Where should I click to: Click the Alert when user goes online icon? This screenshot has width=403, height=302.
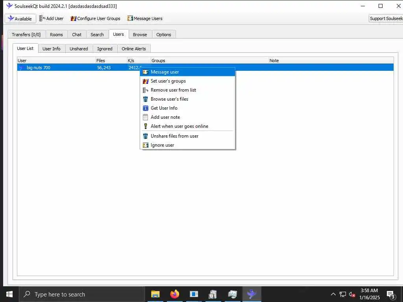pyautogui.click(x=146, y=126)
